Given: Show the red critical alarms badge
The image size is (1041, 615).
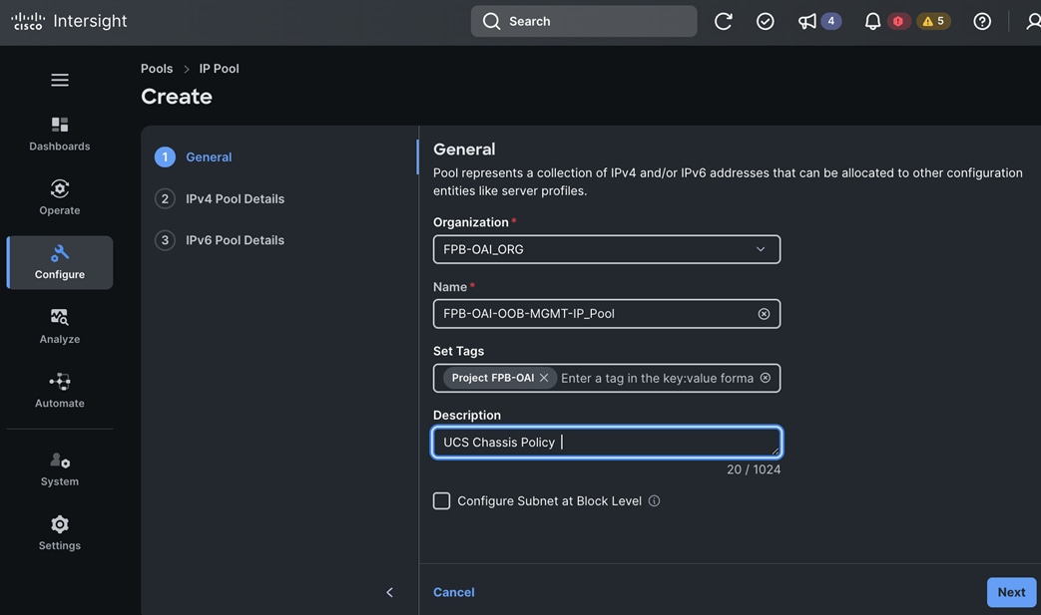Looking at the screenshot, I should [x=898, y=21].
